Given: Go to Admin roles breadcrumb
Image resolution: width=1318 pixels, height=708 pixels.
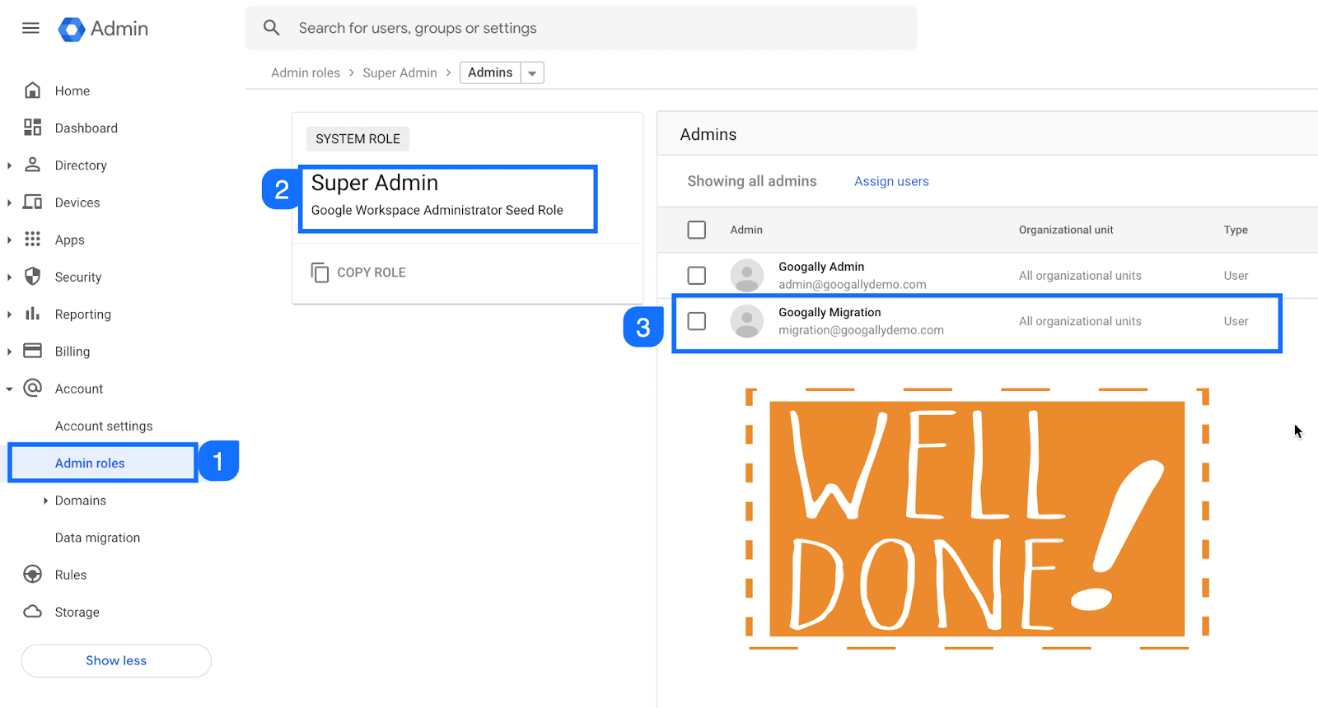Looking at the screenshot, I should [x=306, y=72].
